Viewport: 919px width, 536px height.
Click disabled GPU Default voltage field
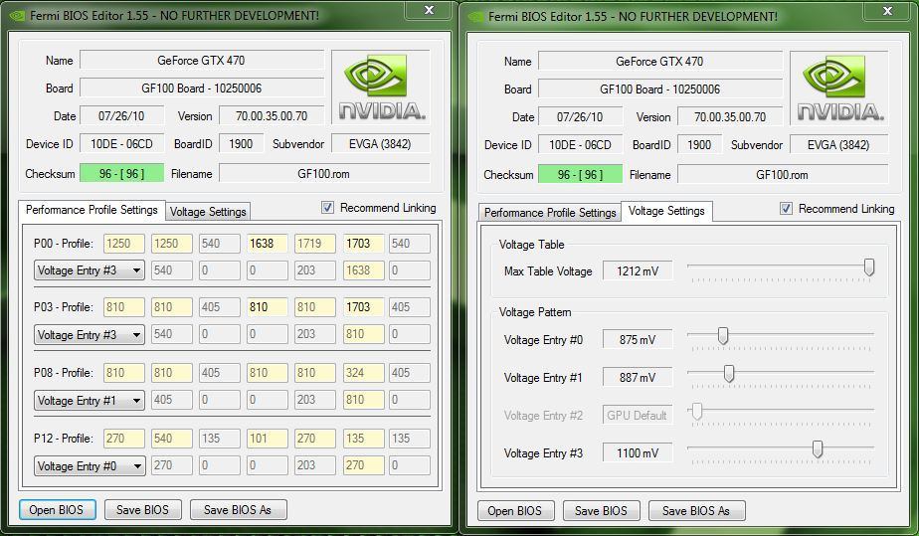pyautogui.click(x=638, y=415)
